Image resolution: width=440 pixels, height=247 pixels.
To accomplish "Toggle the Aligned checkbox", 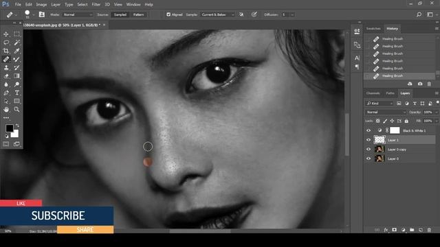I will click(x=168, y=14).
